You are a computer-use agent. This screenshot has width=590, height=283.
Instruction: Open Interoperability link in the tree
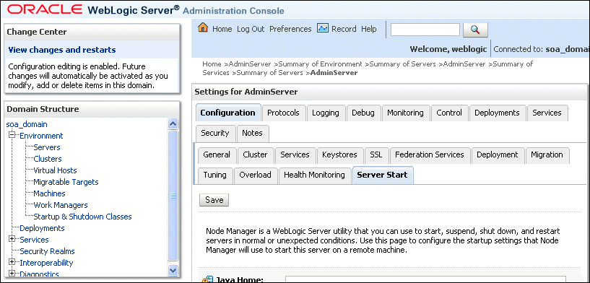pos(46,263)
